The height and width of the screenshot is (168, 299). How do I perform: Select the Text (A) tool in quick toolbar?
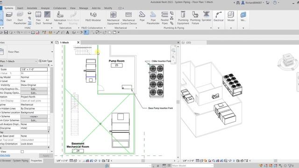pos(67,32)
